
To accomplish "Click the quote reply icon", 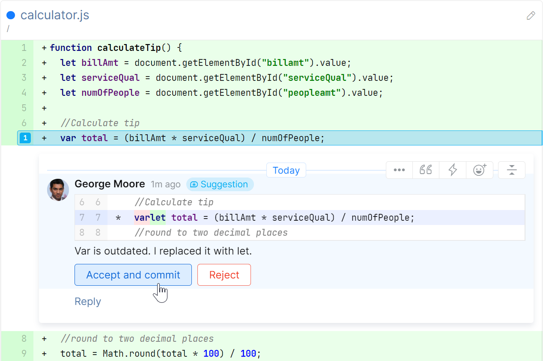I will coord(426,170).
